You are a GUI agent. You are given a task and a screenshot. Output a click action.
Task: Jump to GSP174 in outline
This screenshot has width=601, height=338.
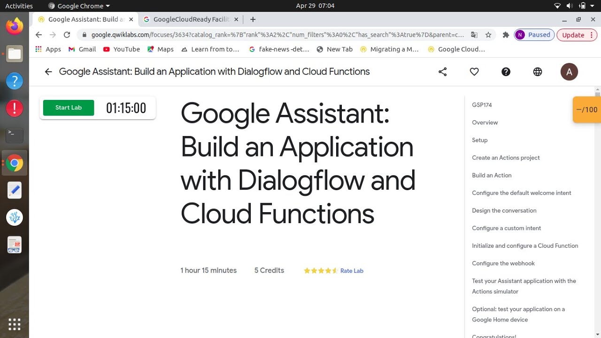click(x=482, y=105)
